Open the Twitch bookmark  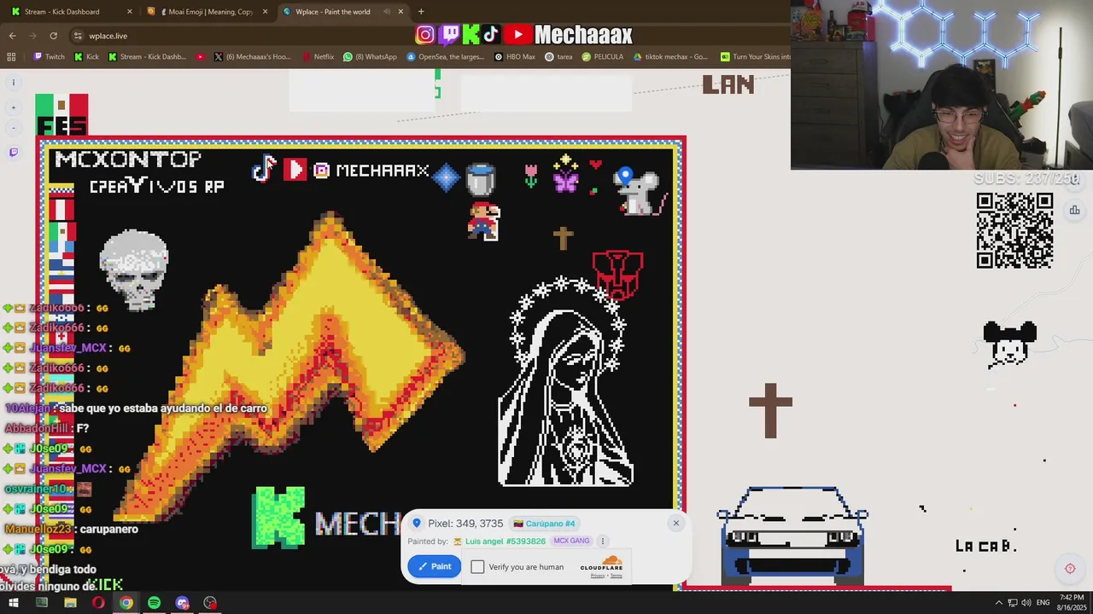(x=49, y=57)
